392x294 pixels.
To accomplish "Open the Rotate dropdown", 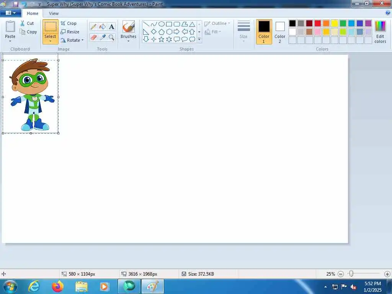I will click(72, 40).
